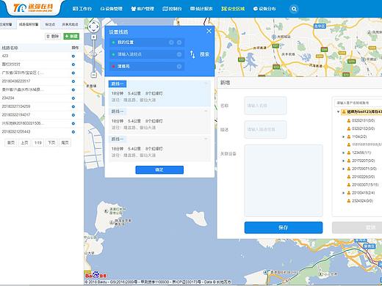This screenshot has height=286, width=382.
Task: Expand the 20170207(0/0) tree node
Action: point(343,161)
